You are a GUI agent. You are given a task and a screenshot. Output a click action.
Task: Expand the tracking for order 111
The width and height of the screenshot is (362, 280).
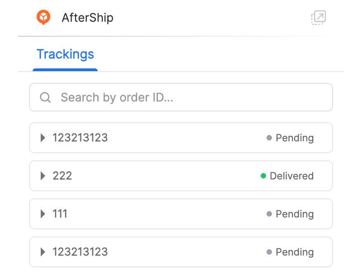click(x=43, y=214)
